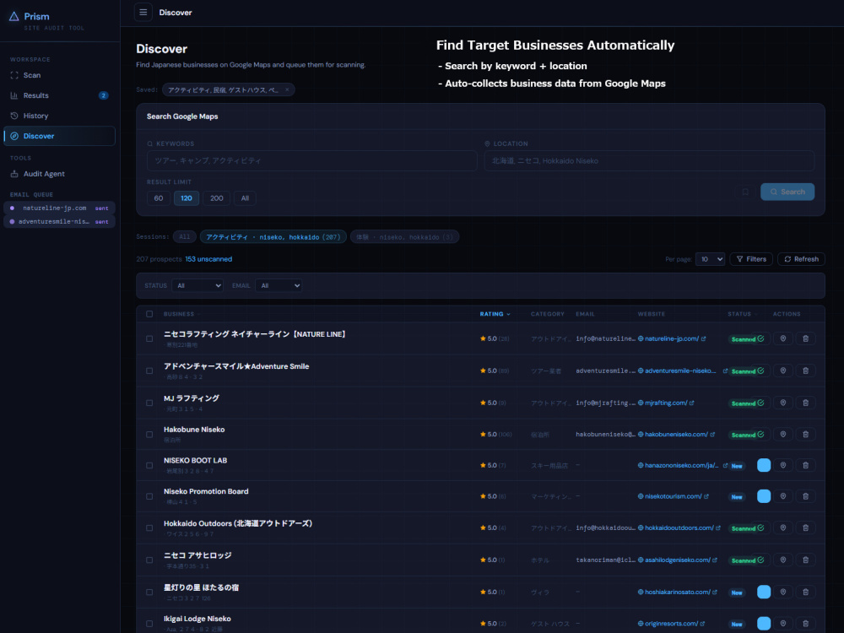Set result limit to All
Image resolution: width=844 pixels, height=633 pixels.
245,198
